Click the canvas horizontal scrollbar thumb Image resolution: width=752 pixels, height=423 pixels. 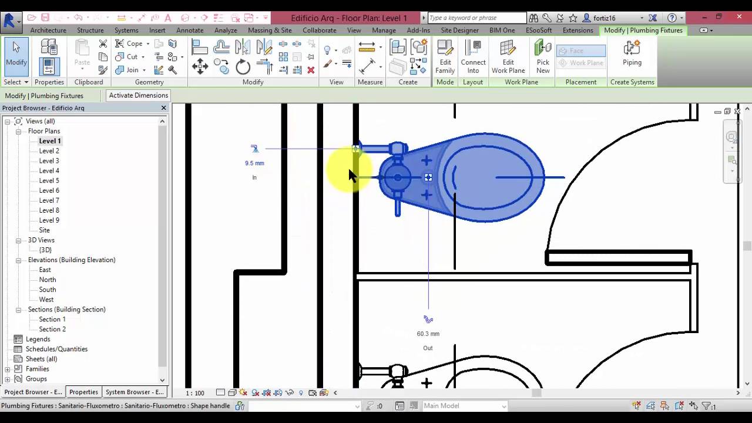pyautogui.click(x=536, y=392)
